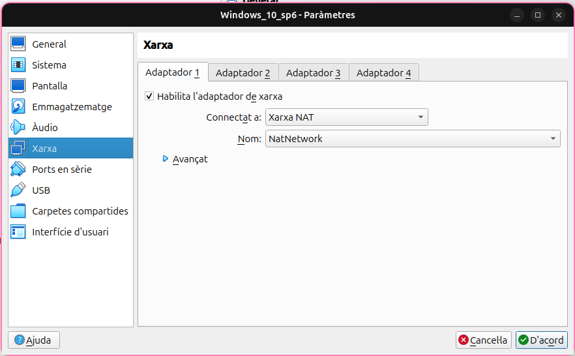This screenshot has width=575, height=356.
Task: Open the Connectat a dropdown
Action: 346,118
